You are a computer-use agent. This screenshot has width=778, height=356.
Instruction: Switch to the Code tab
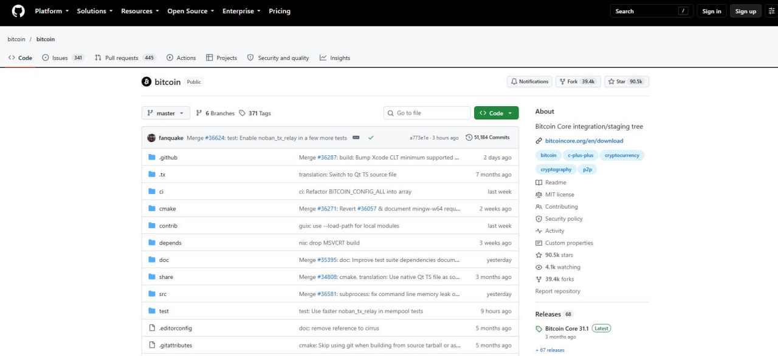coord(20,58)
